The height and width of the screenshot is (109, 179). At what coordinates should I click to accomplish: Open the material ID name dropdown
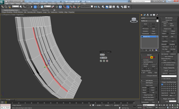pos(169,76)
